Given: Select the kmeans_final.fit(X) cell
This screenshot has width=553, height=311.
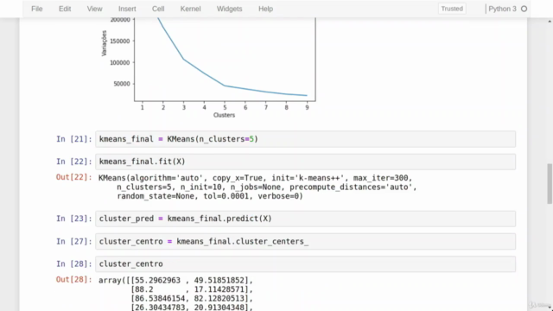Looking at the screenshot, I should pyautogui.click(x=305, y=162).
